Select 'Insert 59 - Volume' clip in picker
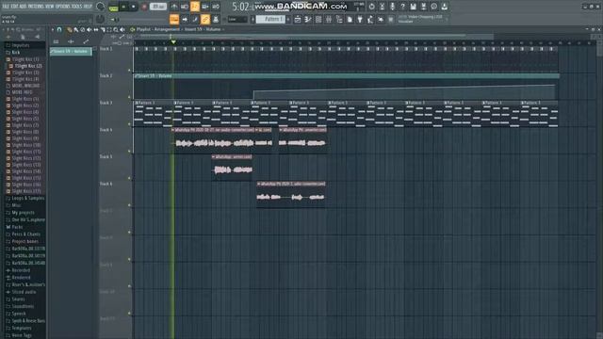The image size is (603, 339). point(71,51)
